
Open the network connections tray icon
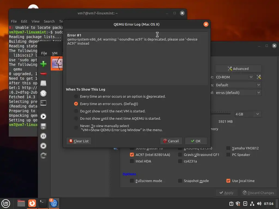252,204
